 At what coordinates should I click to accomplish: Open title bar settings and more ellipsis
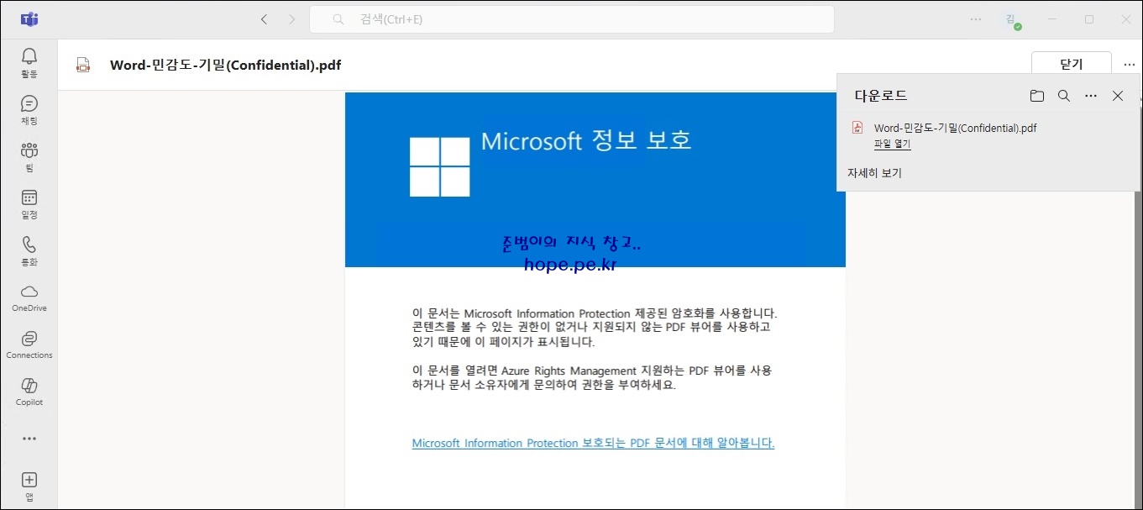976,18
